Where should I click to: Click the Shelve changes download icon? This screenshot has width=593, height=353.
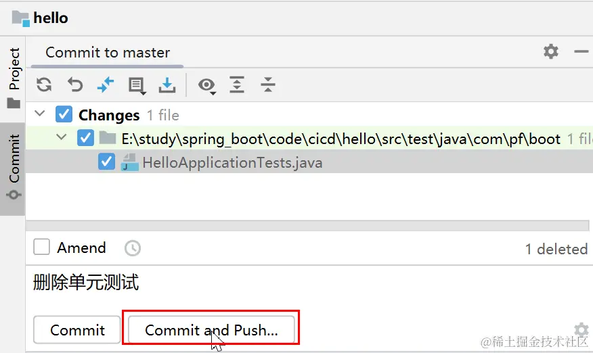tap(167, 85)
